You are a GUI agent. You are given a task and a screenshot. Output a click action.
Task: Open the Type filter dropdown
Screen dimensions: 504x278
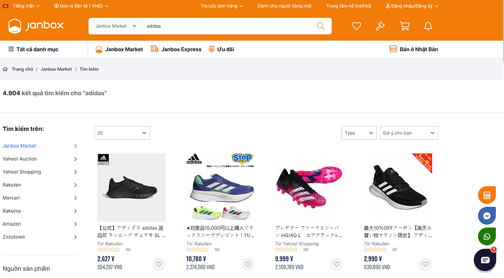click(x=358, y=133)
